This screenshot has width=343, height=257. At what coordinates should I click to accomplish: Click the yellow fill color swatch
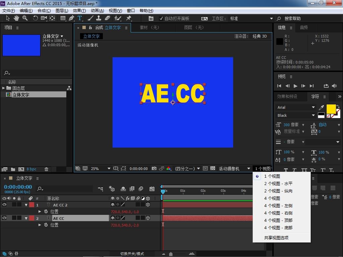(x=331, y=109)
